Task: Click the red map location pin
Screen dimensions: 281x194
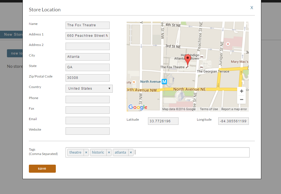Action: pos(188,60)
